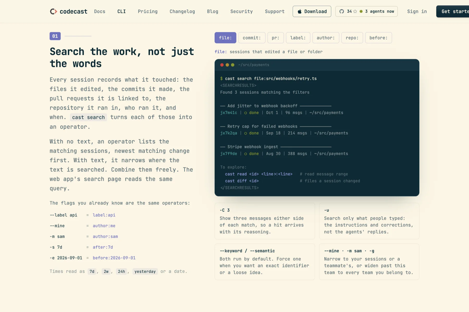469x312 pixels.
Task: Click the author:sam operator text
Action: 105,236
